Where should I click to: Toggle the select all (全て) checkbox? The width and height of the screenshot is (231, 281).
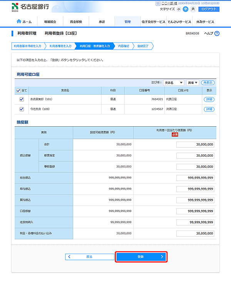point(18,91)
